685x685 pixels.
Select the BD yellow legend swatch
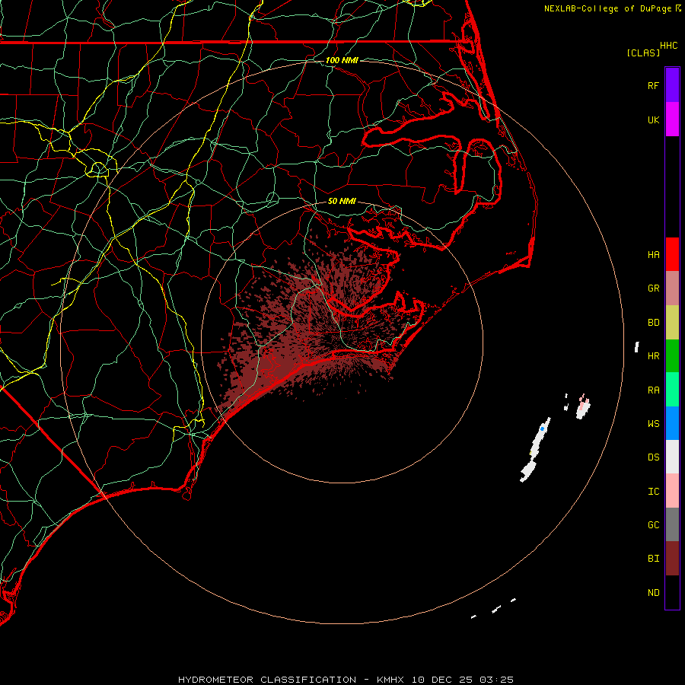(672, 323)
